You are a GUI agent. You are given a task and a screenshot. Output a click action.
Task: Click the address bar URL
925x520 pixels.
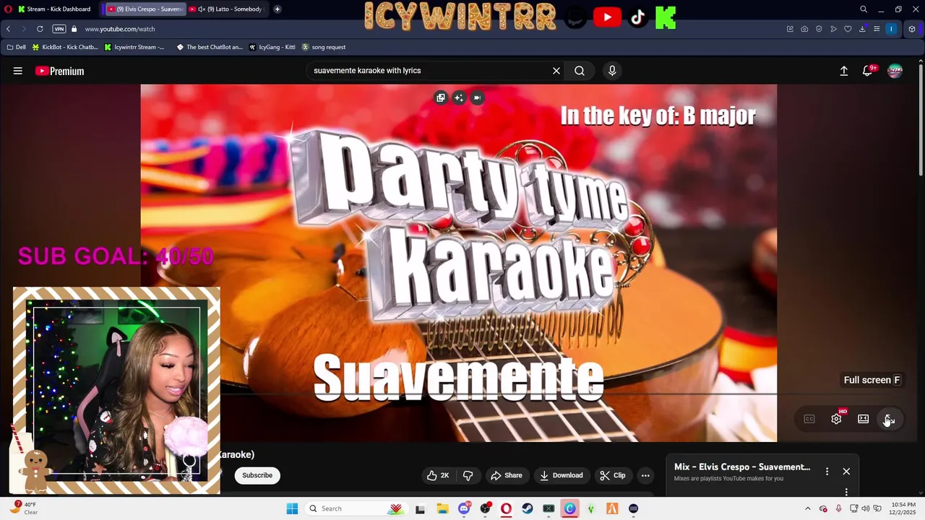click(x=120, y=29)
